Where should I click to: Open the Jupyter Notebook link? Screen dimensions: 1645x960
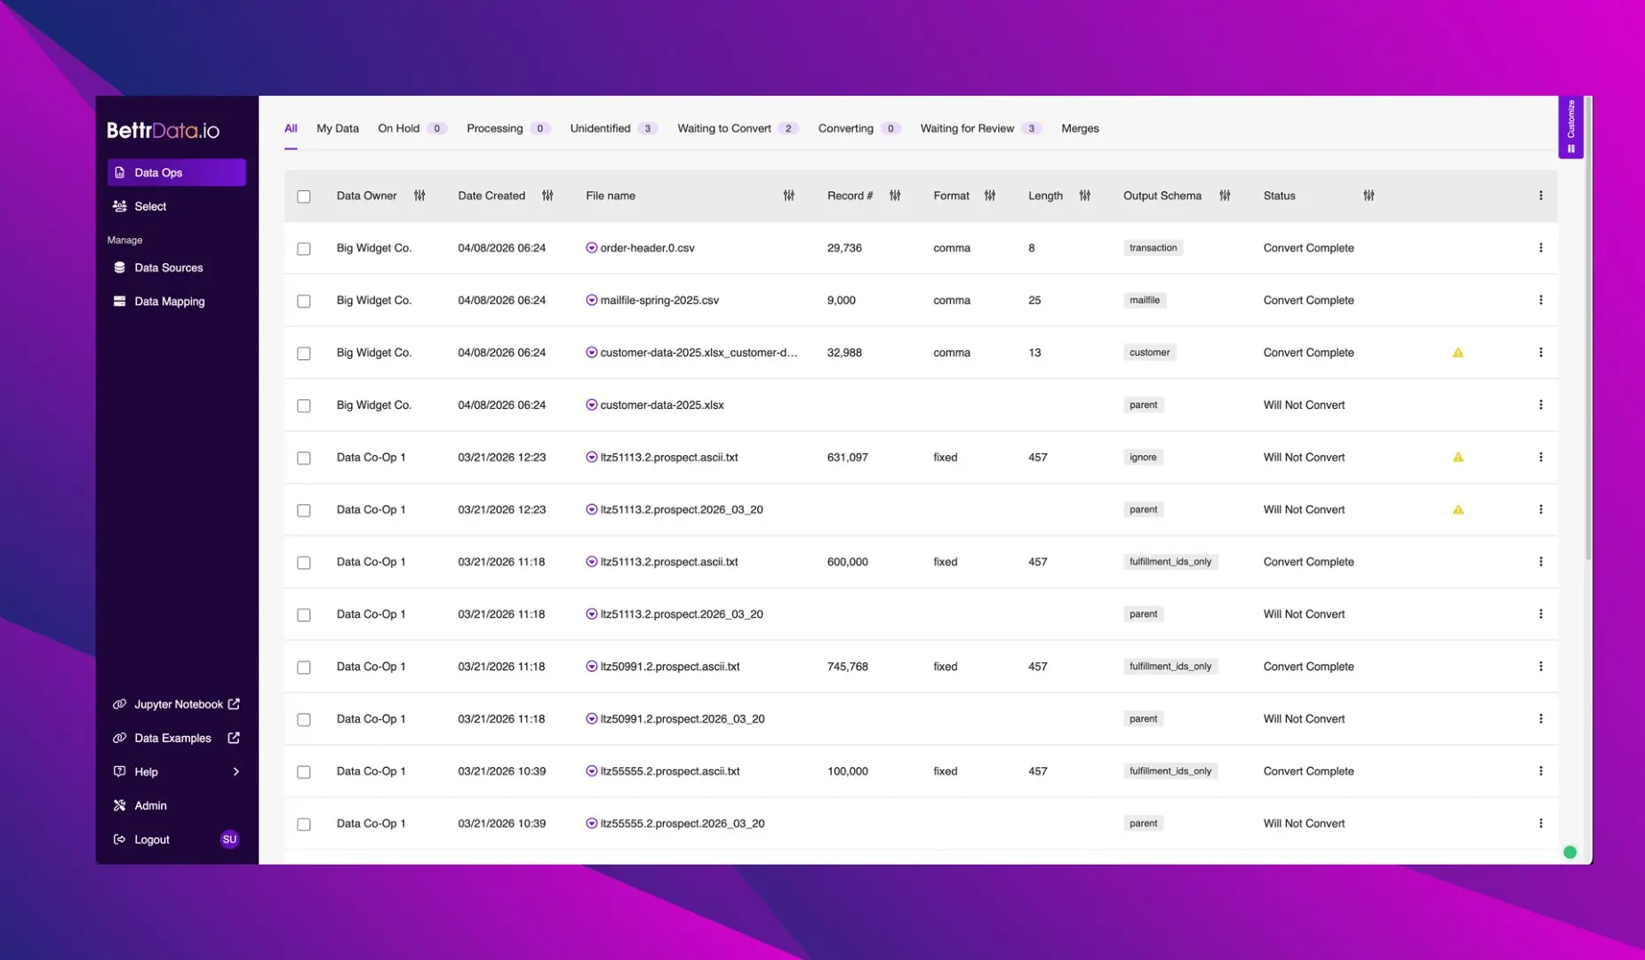coord(178,704)
